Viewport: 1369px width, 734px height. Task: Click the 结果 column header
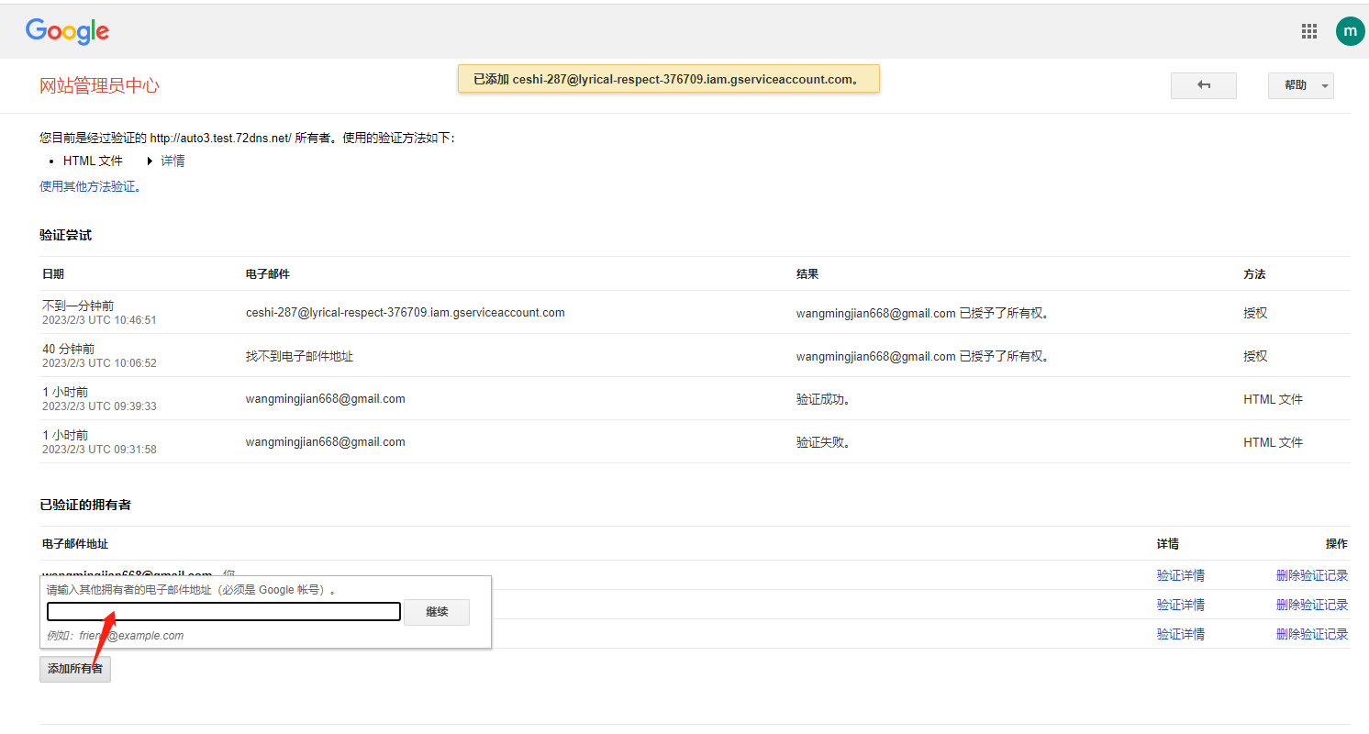coord(807,274)
